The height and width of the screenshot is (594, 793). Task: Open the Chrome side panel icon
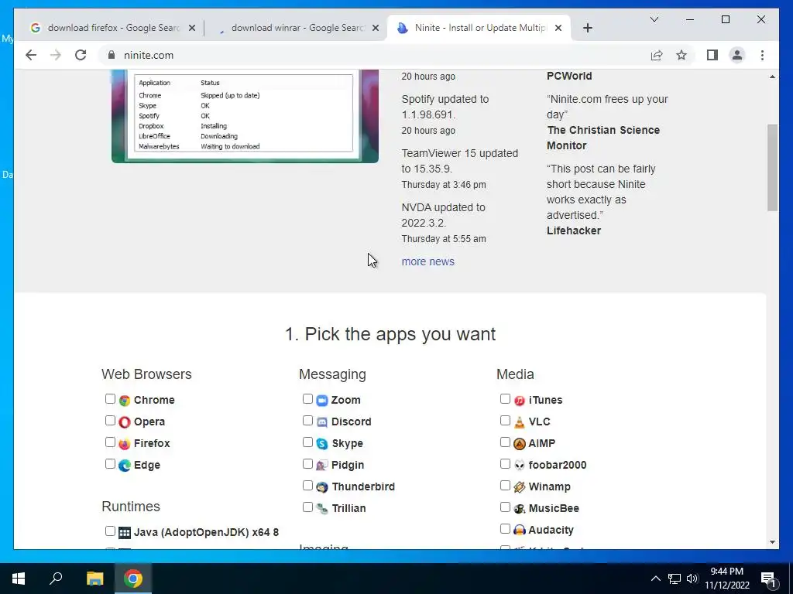712,55
